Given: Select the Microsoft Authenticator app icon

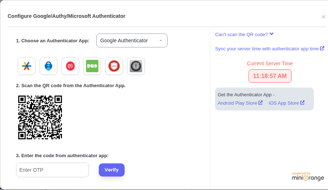Looking at the screenshot, I should click(48, 66).
